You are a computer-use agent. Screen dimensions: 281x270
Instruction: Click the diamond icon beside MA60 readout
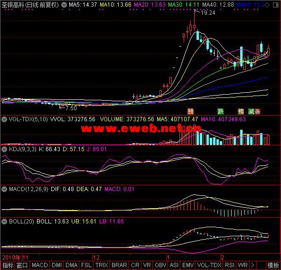pyautogui.click(x=267, y=5)
